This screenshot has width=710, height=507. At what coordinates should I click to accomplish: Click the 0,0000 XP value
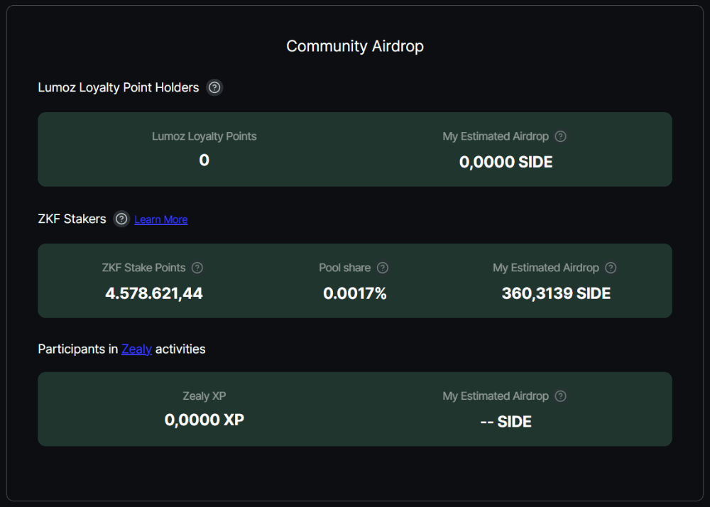click(x=204, y=420)
